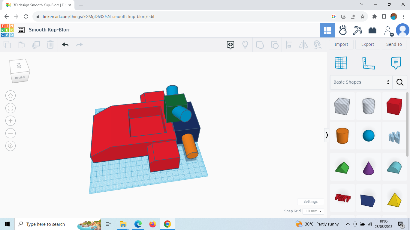
Task: Ungroup the selected shapes
Action: (275, 44)
